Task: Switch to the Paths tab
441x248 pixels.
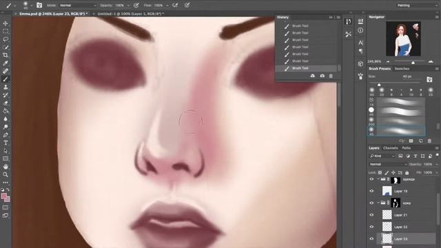Action: click(406, 148)
